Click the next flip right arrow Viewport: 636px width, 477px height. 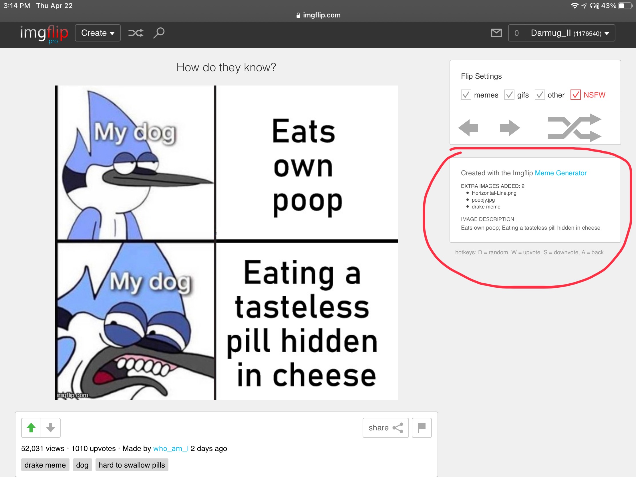(x=510, y=128)
